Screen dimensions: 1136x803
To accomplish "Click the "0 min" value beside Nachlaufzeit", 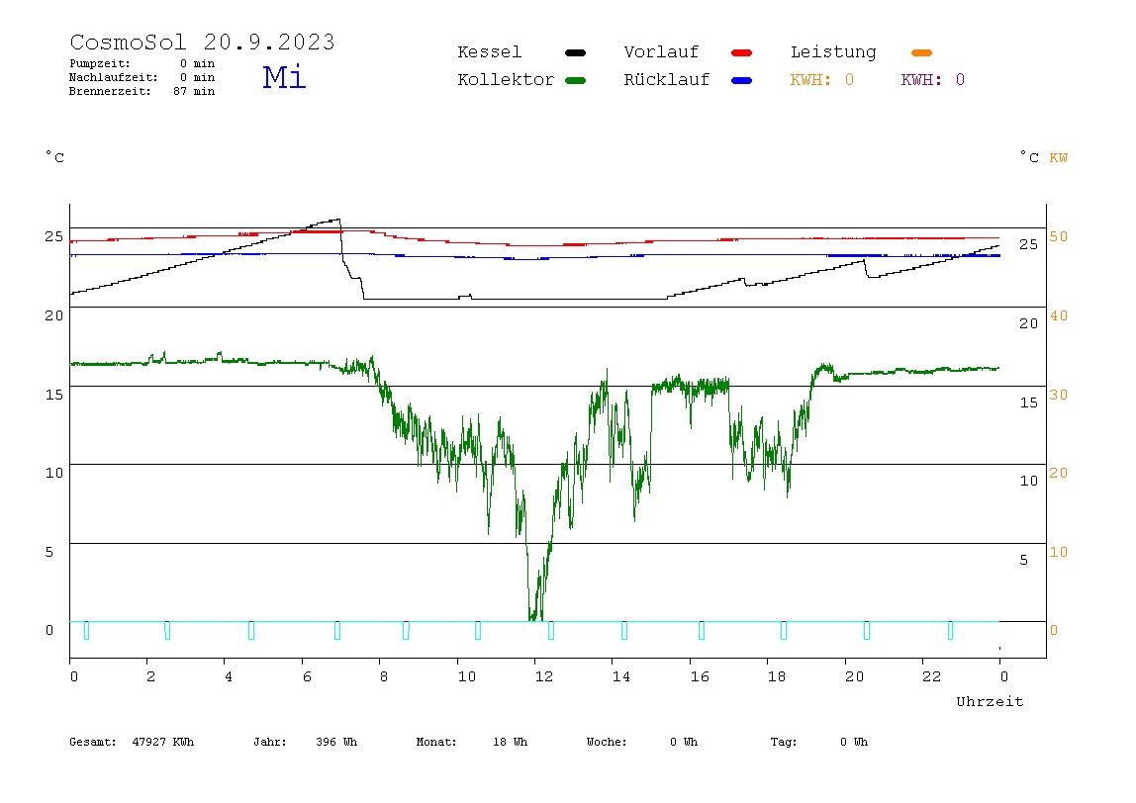I will (x=197, y=77).
